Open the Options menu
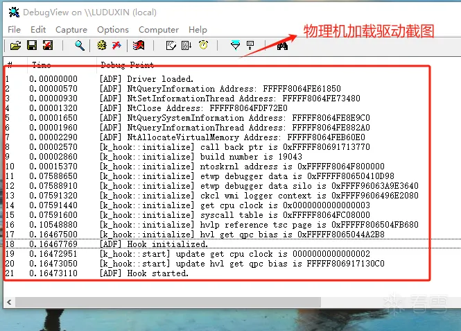Image resolution: width=461 pixels, height=331 pixels. point(113,30)
